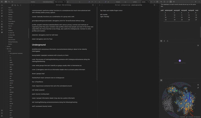This screenshot has height=118, width=201.
Task: Open graph view from the ribbon
Action: click(2, 13)
